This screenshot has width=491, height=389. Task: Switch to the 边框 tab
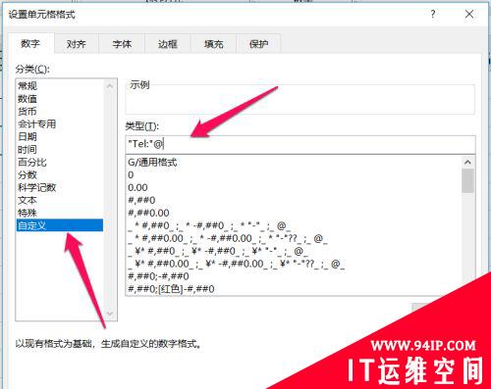tap(168, 44)
